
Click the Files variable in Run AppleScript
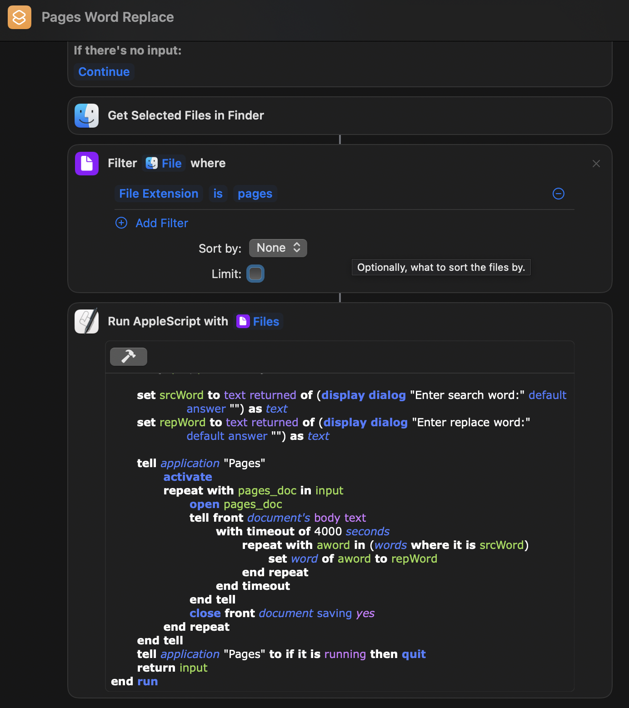[x=258, y=322]
